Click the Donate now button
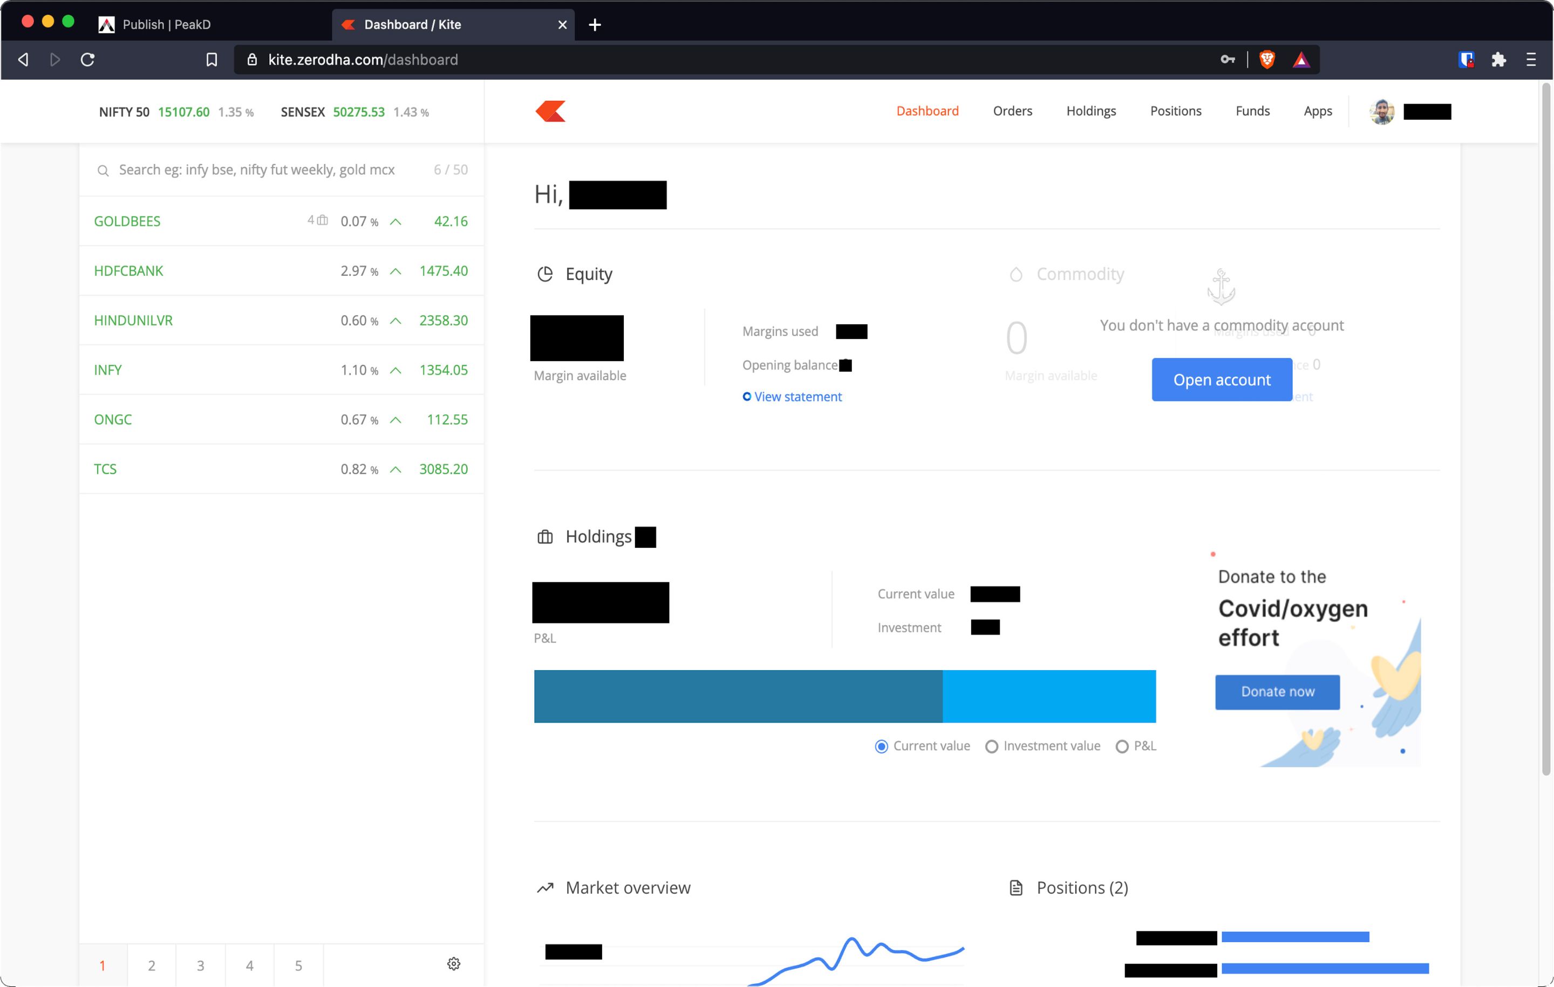The width and height of the screenshot is (1554, 987). coord(1277,692)
